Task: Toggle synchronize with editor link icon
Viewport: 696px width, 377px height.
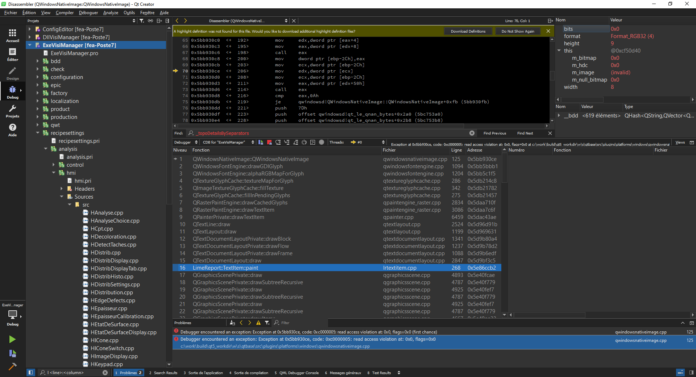Action: click(x=150, y=21)
